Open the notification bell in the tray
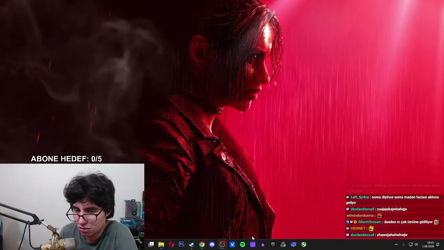Screen dimensions: 444x250 tap(438, 244)
